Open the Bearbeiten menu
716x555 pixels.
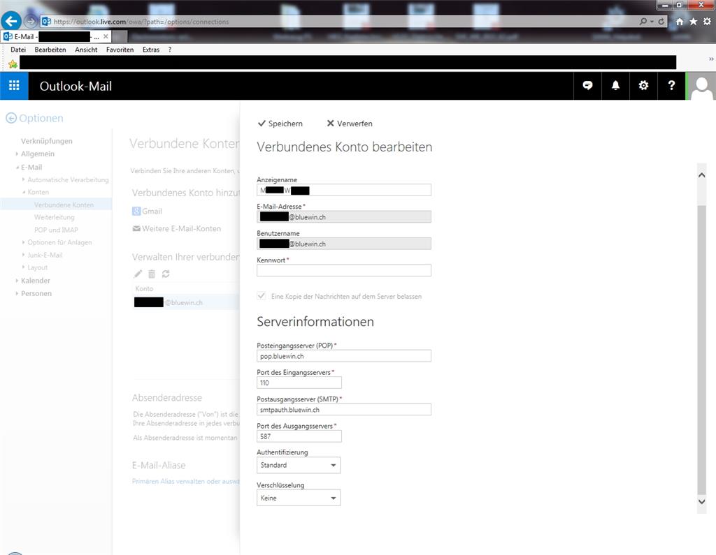[x=50, y=50]
